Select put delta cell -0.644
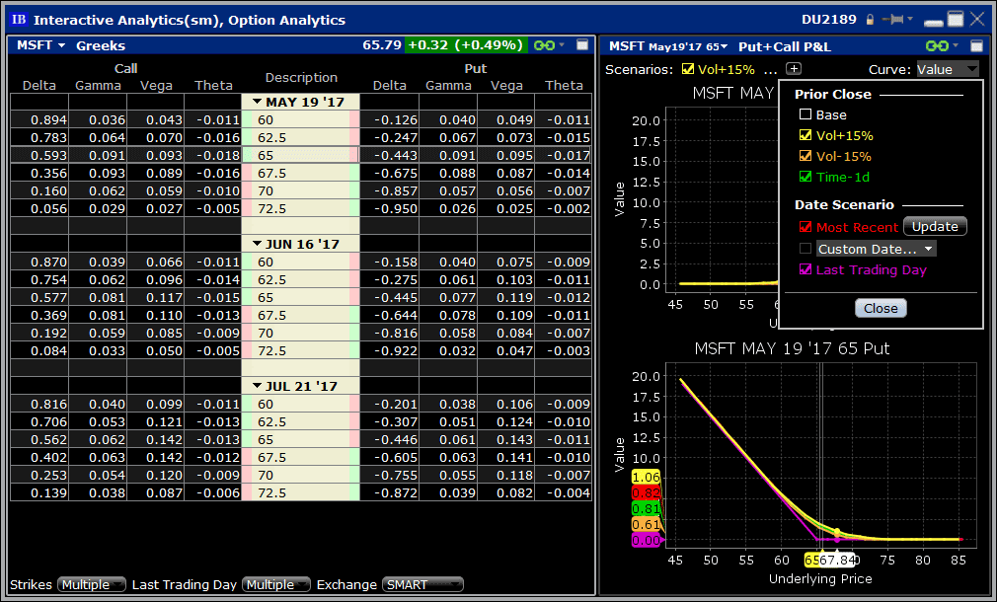 point(390,315)
